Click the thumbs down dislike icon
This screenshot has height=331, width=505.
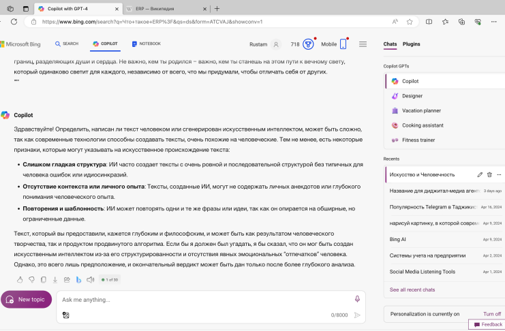coord(31,280)
